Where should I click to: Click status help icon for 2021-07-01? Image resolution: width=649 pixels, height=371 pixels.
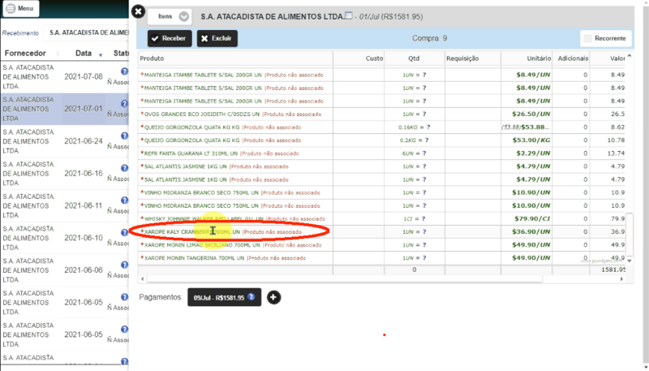[124, 104]
